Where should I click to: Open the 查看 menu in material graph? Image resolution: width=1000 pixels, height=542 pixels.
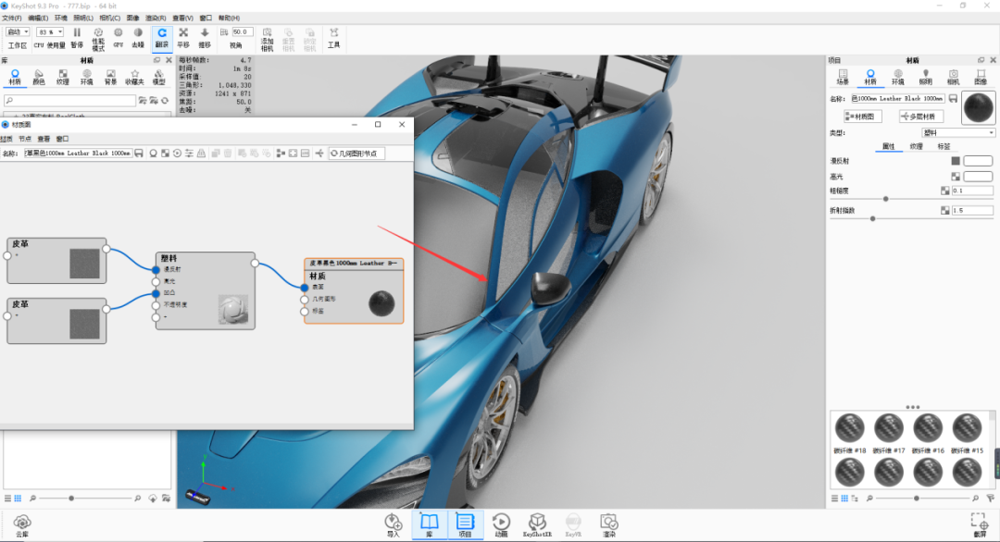click(x=44, y=138)
